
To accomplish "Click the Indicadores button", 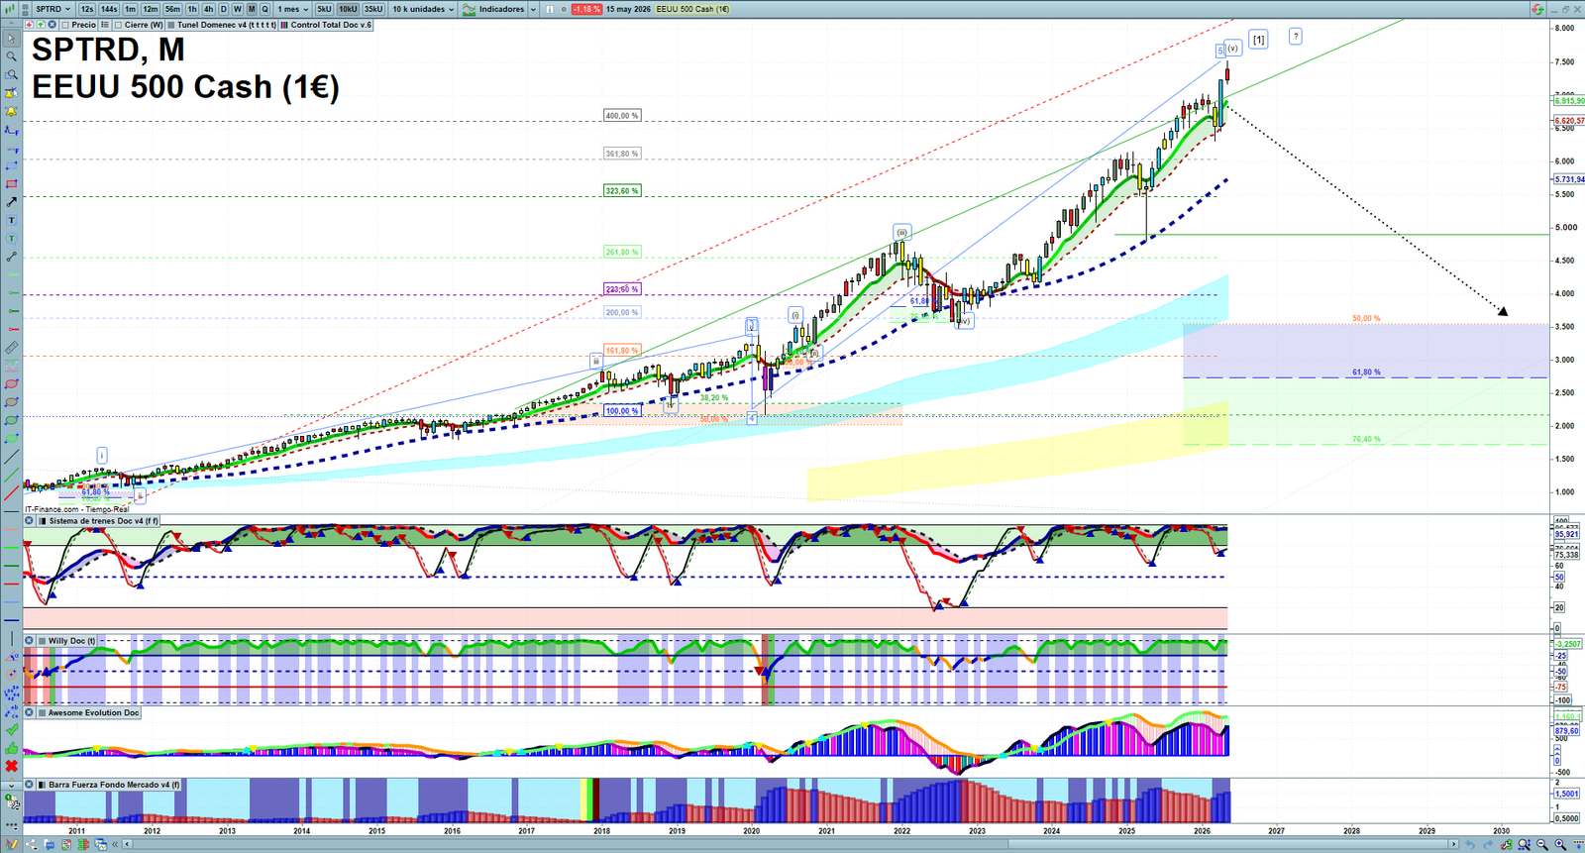I will point(494,9).
